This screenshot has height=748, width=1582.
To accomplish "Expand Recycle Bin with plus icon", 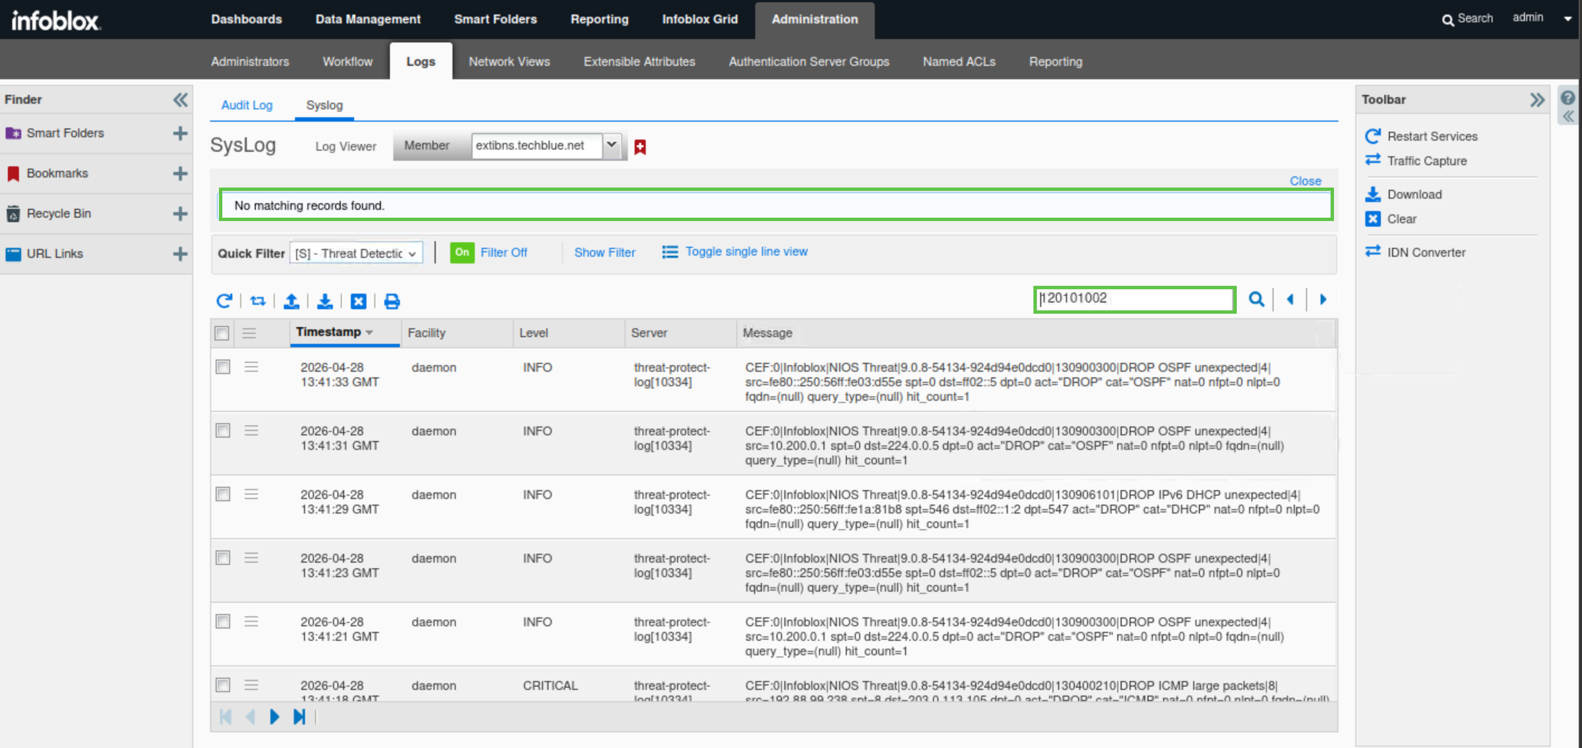I will (x=180, y=214).
